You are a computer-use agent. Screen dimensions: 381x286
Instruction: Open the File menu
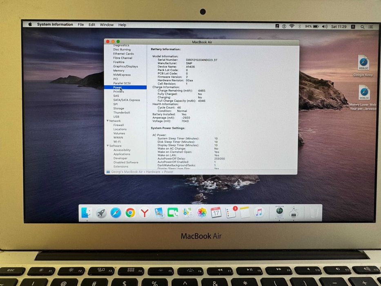click(x=81, y=25)
